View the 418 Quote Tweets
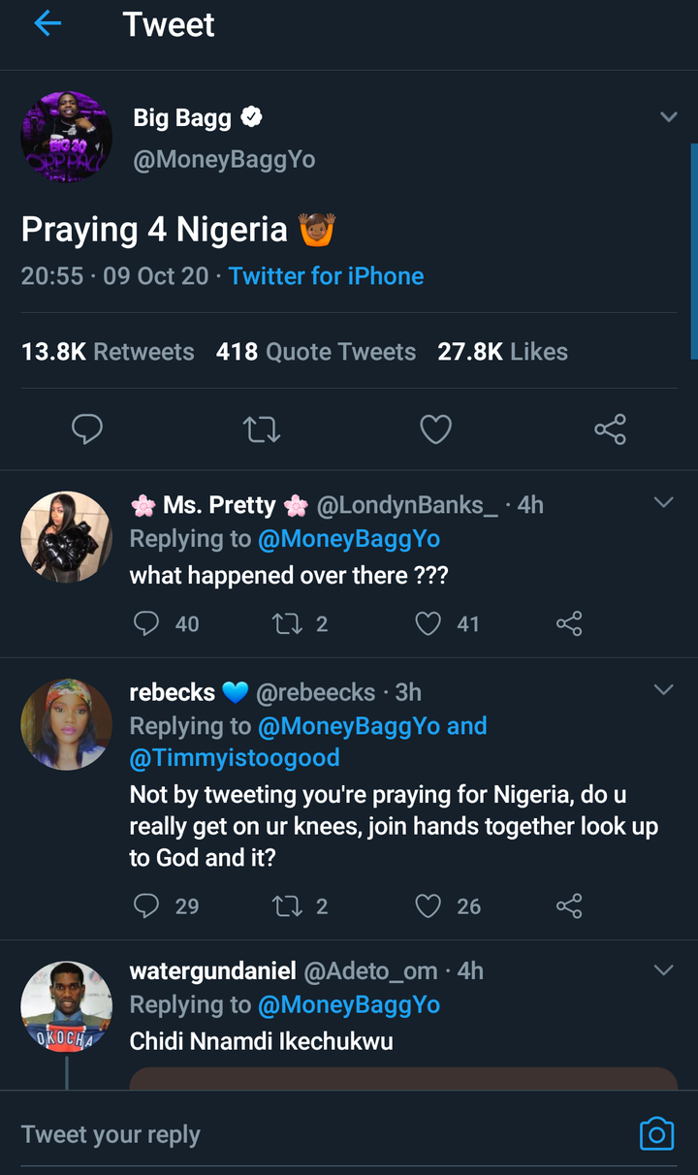The image size is (698, 1175). pyautogui.click(x=316, y=352)
